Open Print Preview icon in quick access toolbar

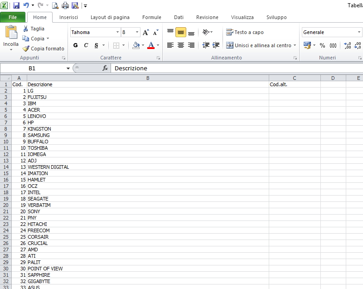tap(55, 5)
